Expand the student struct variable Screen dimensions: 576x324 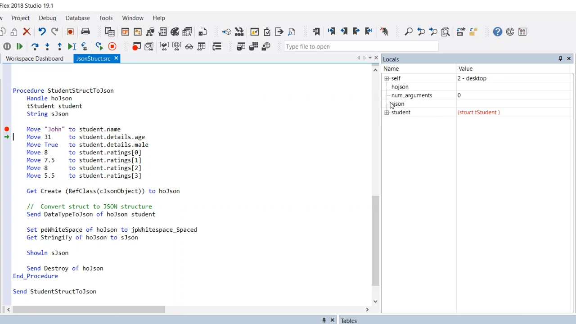coord(387,112)
